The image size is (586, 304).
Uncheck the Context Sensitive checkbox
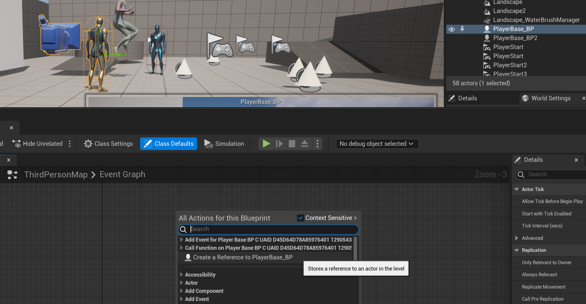[x=300, y=218]
